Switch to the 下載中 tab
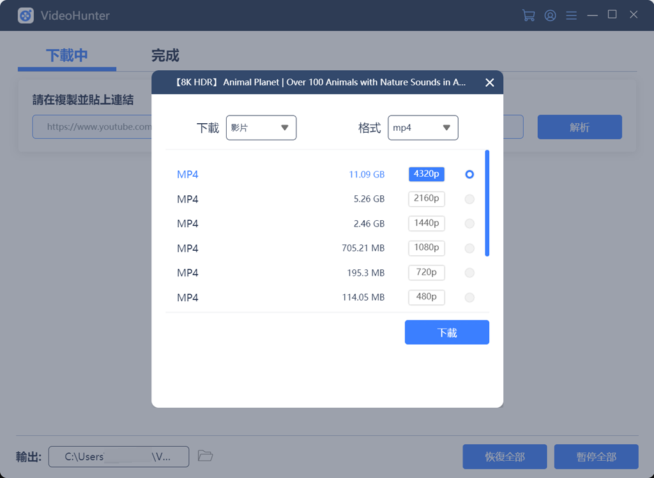Viewport: 654px width, 478px height. coord(66,56)
